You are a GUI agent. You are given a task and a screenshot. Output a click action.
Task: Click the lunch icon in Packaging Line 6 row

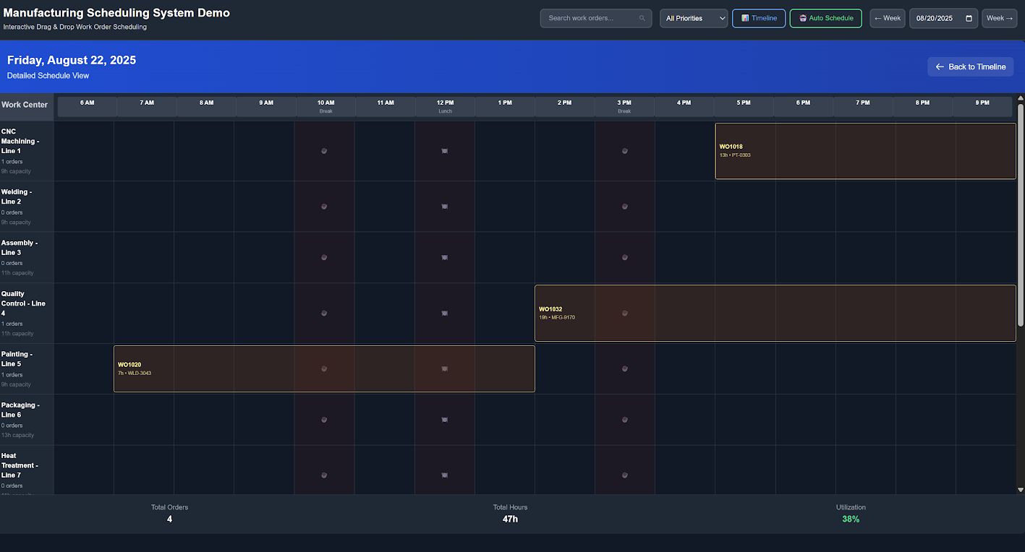444,420
